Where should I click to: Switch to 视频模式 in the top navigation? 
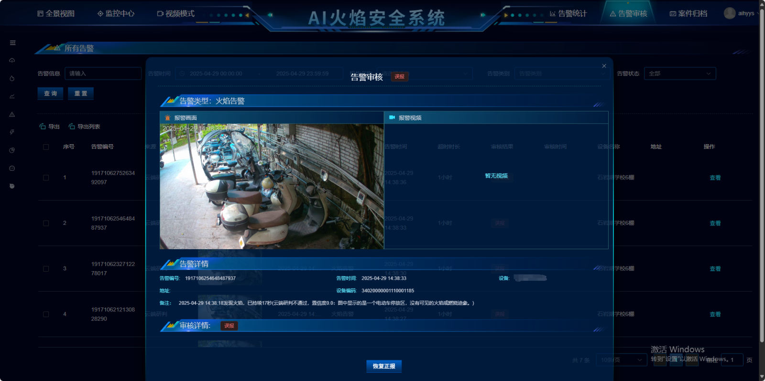coord(175,13)
